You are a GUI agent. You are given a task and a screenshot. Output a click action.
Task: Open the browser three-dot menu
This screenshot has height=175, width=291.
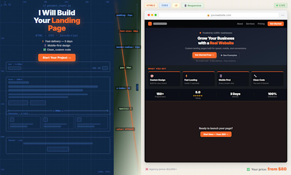click(282, 15)
